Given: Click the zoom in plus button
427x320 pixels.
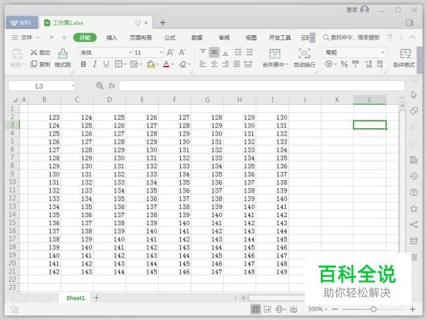Looking at the screenshot, I should coord(413,309).
